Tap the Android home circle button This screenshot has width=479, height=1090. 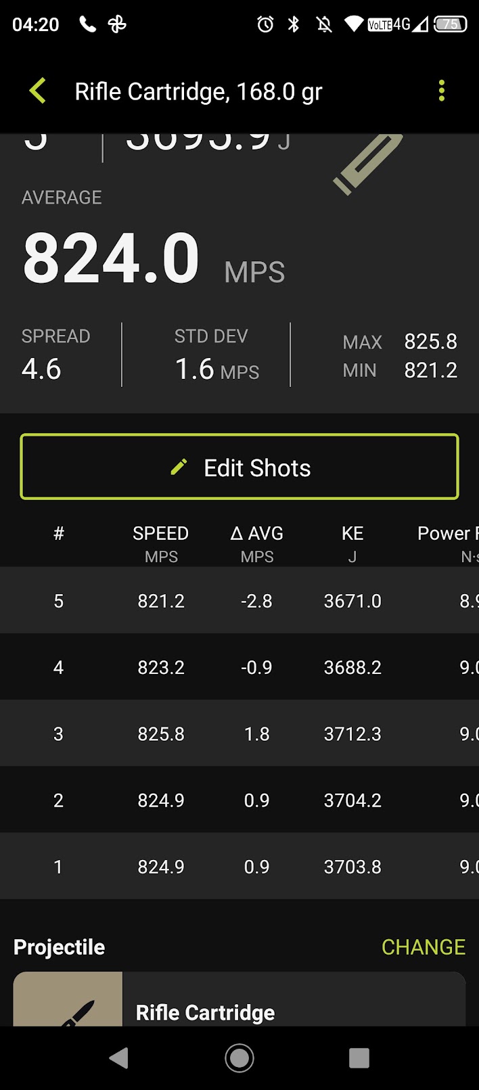click(x=239, y=1058)
